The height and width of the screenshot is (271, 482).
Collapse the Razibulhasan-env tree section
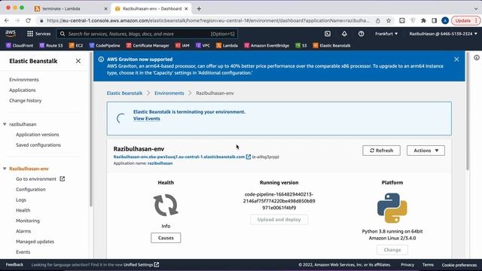5,169
